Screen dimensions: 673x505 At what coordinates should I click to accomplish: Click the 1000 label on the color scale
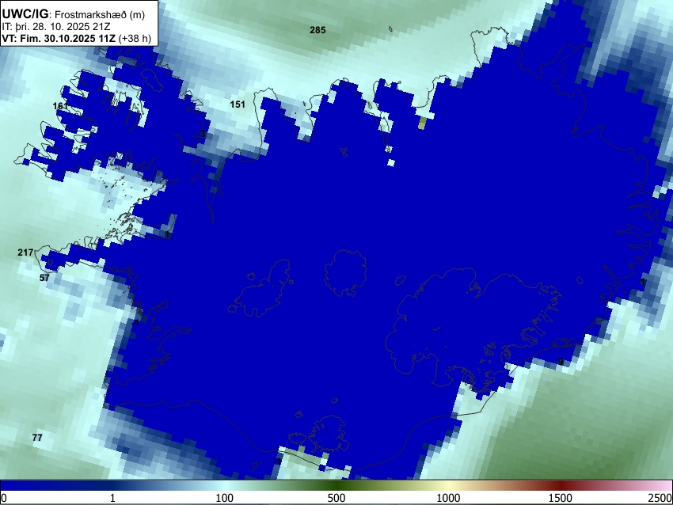pos(448,498)
